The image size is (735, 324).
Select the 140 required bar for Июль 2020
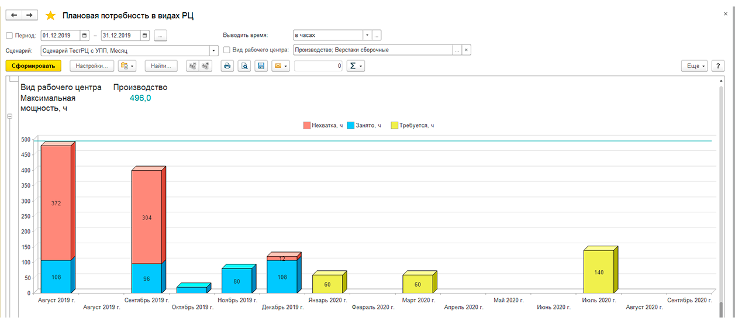599,272
